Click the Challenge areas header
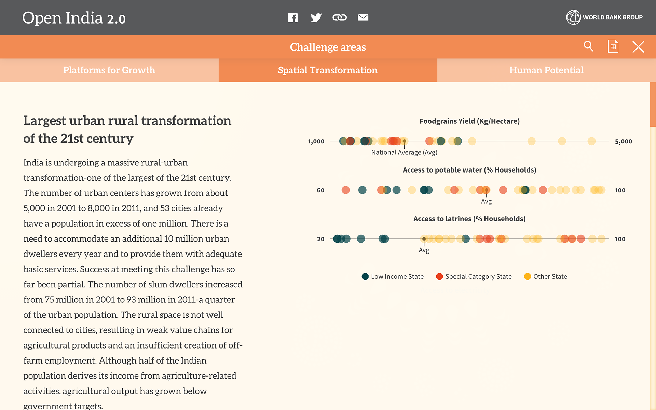 pos(328,47)
